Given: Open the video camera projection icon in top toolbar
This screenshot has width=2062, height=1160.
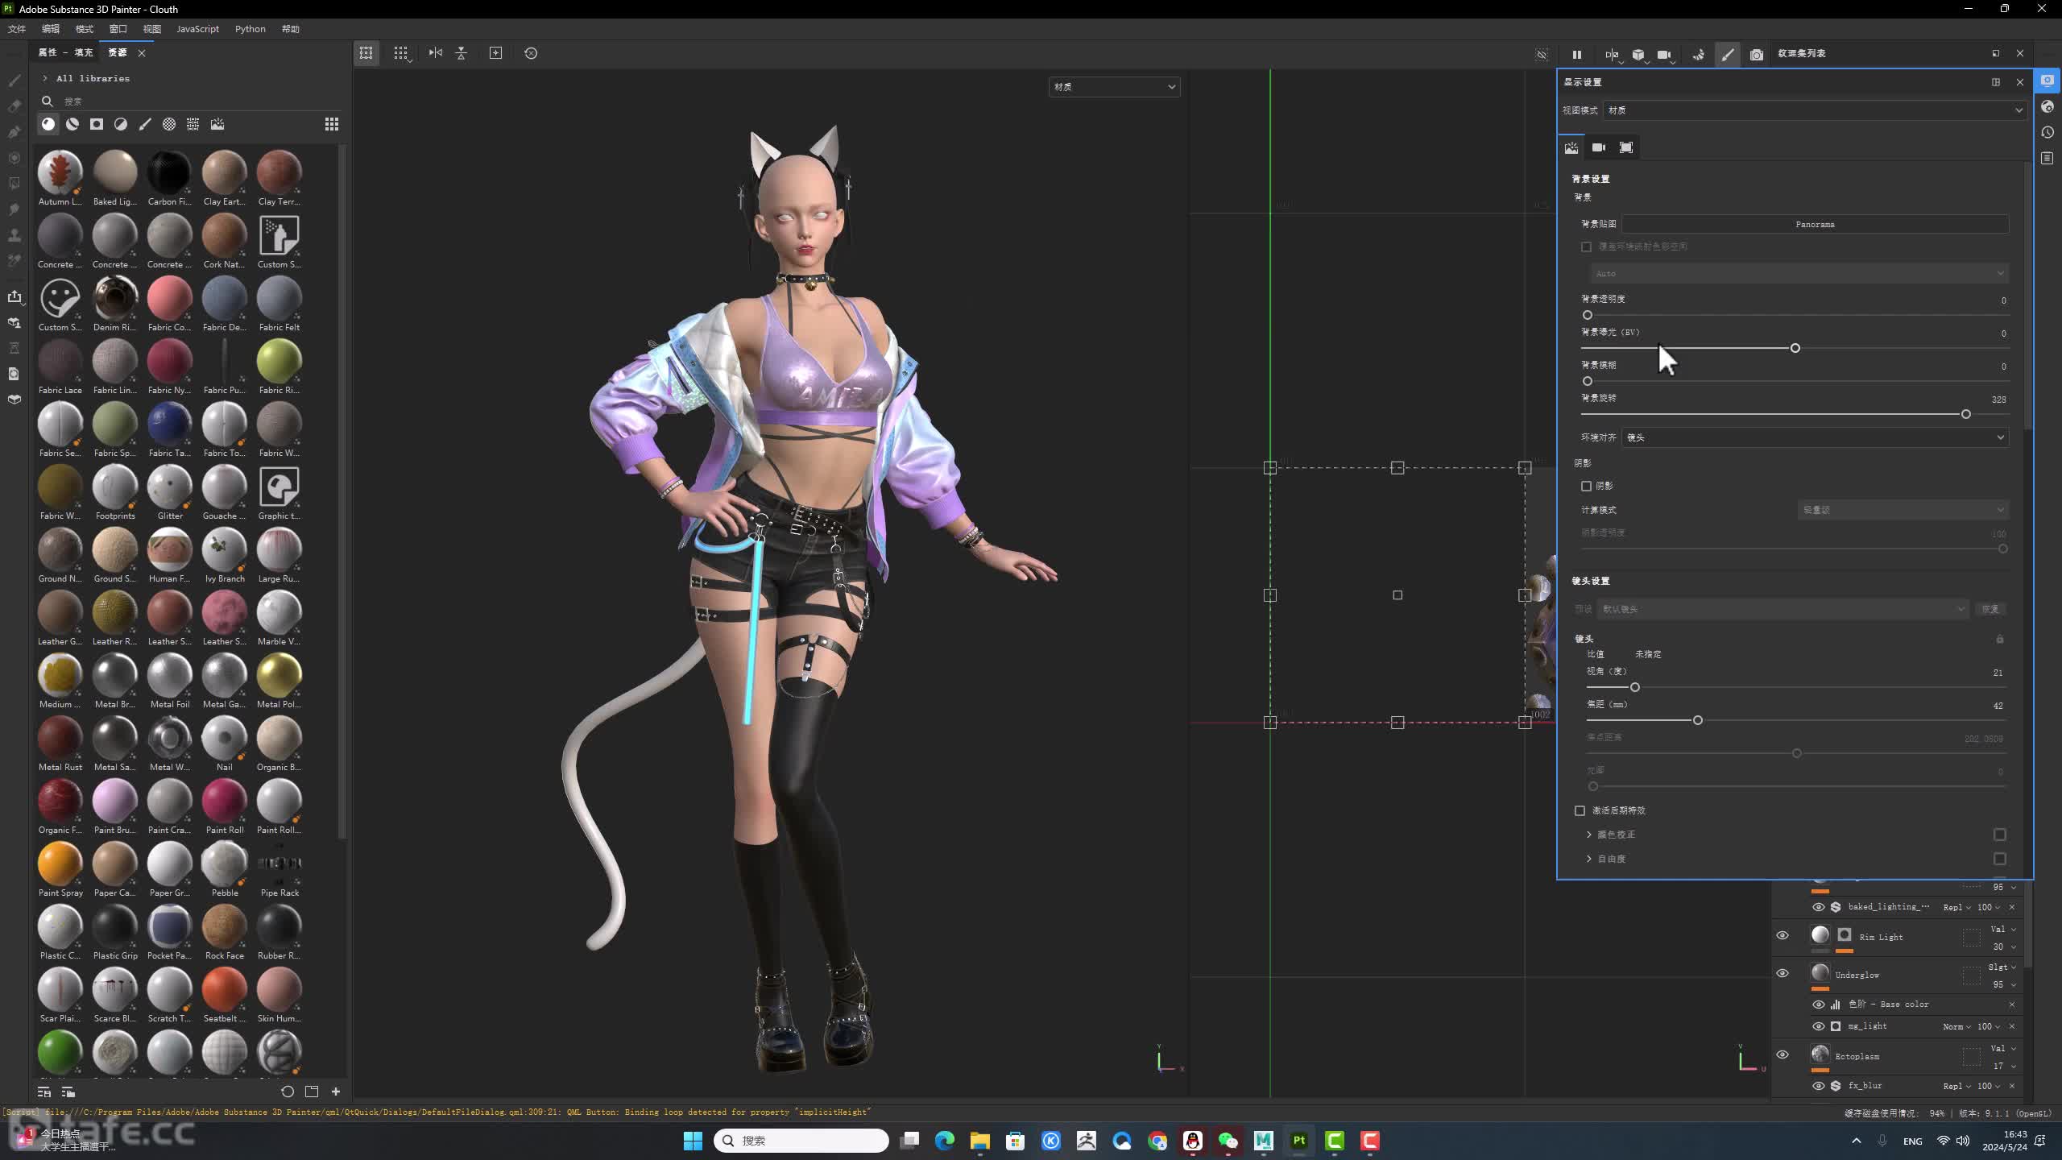Looking at the screenshot, I should (1664, 54).
